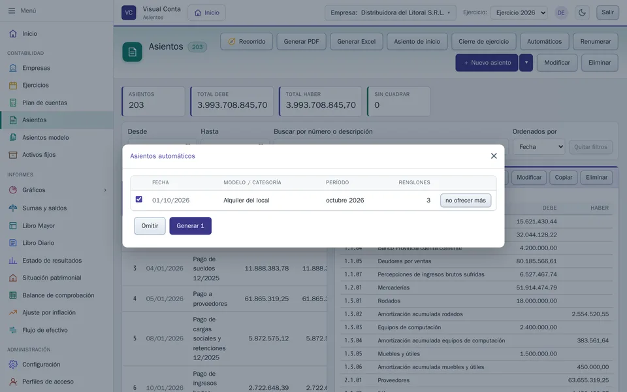Screen dimensions: 627x392
Task: Click the Generar PDF button
Action: [302, 42]
